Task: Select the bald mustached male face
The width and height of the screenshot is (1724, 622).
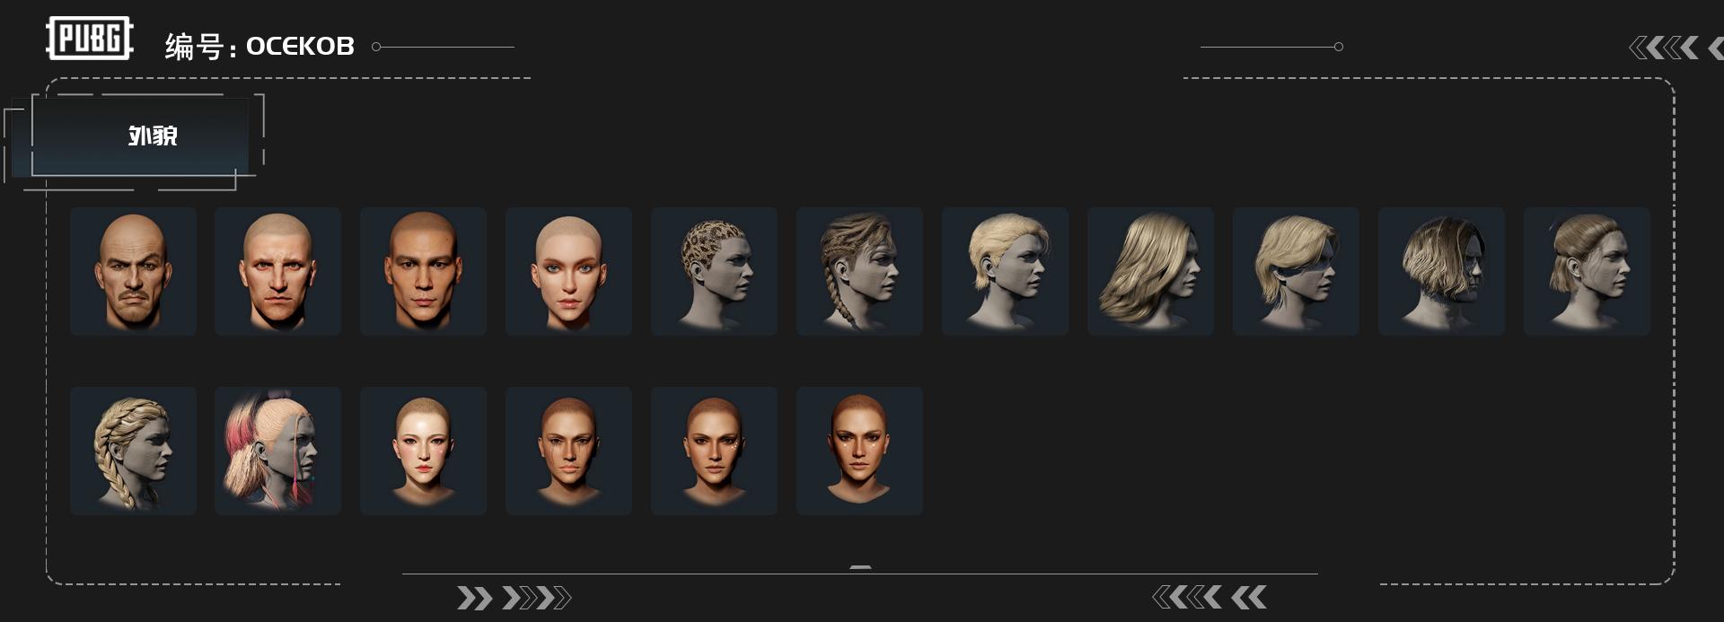Action: (133, 271)
